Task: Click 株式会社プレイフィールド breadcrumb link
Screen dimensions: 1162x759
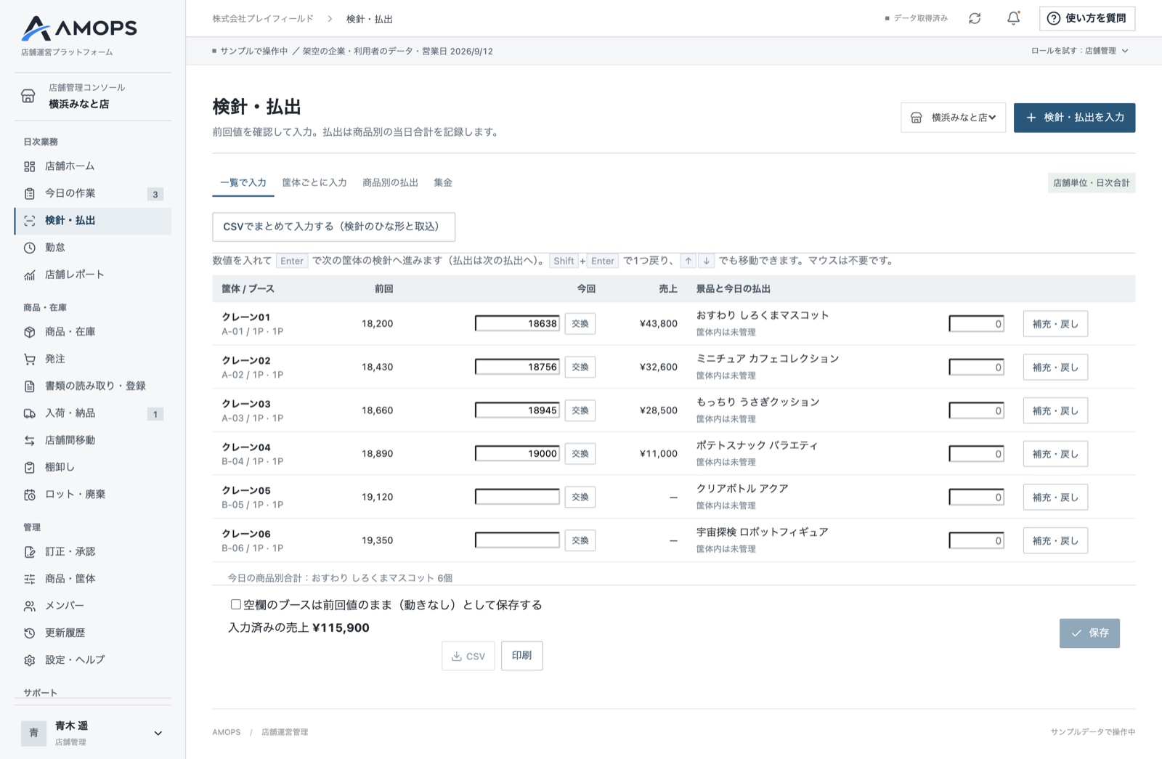Action: [x=263, y=19]
